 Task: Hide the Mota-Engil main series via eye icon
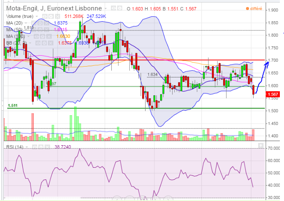tap(113, 8)
